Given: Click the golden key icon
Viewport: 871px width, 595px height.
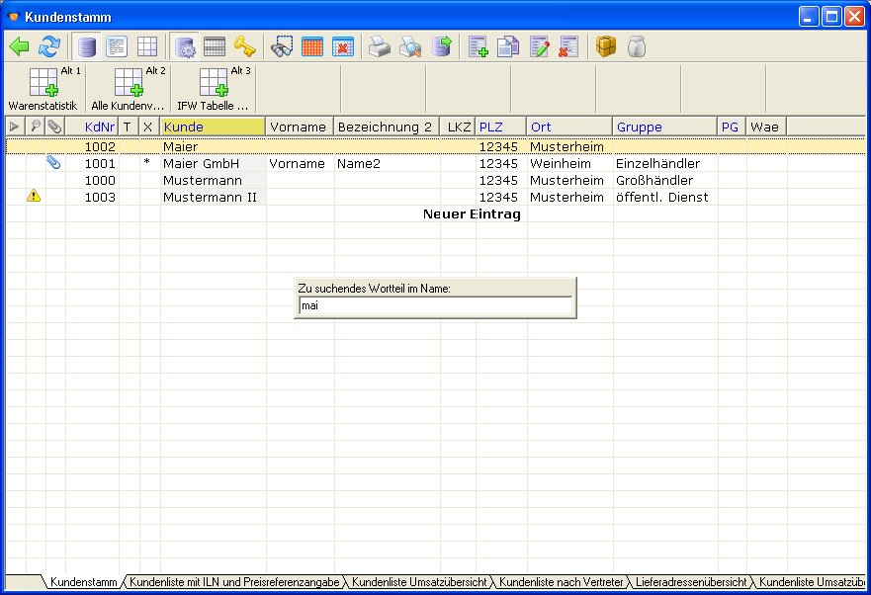Looking at the screenshot, I should point(244,46).
